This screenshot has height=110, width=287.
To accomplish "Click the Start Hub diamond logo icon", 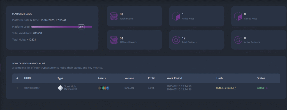I will point(60,88).
